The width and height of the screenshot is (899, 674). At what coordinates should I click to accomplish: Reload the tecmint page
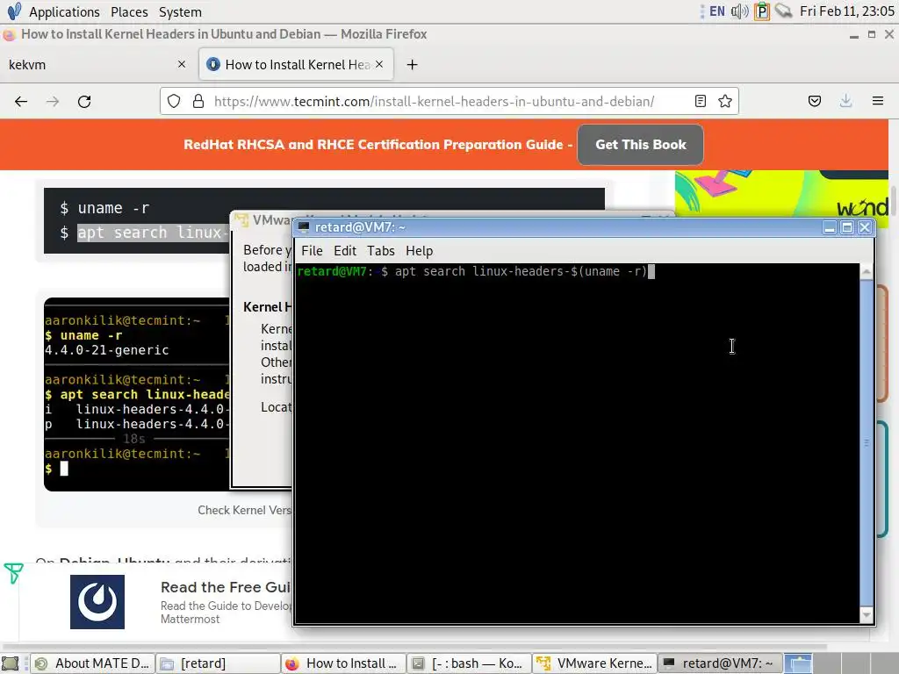click(84, 102)
